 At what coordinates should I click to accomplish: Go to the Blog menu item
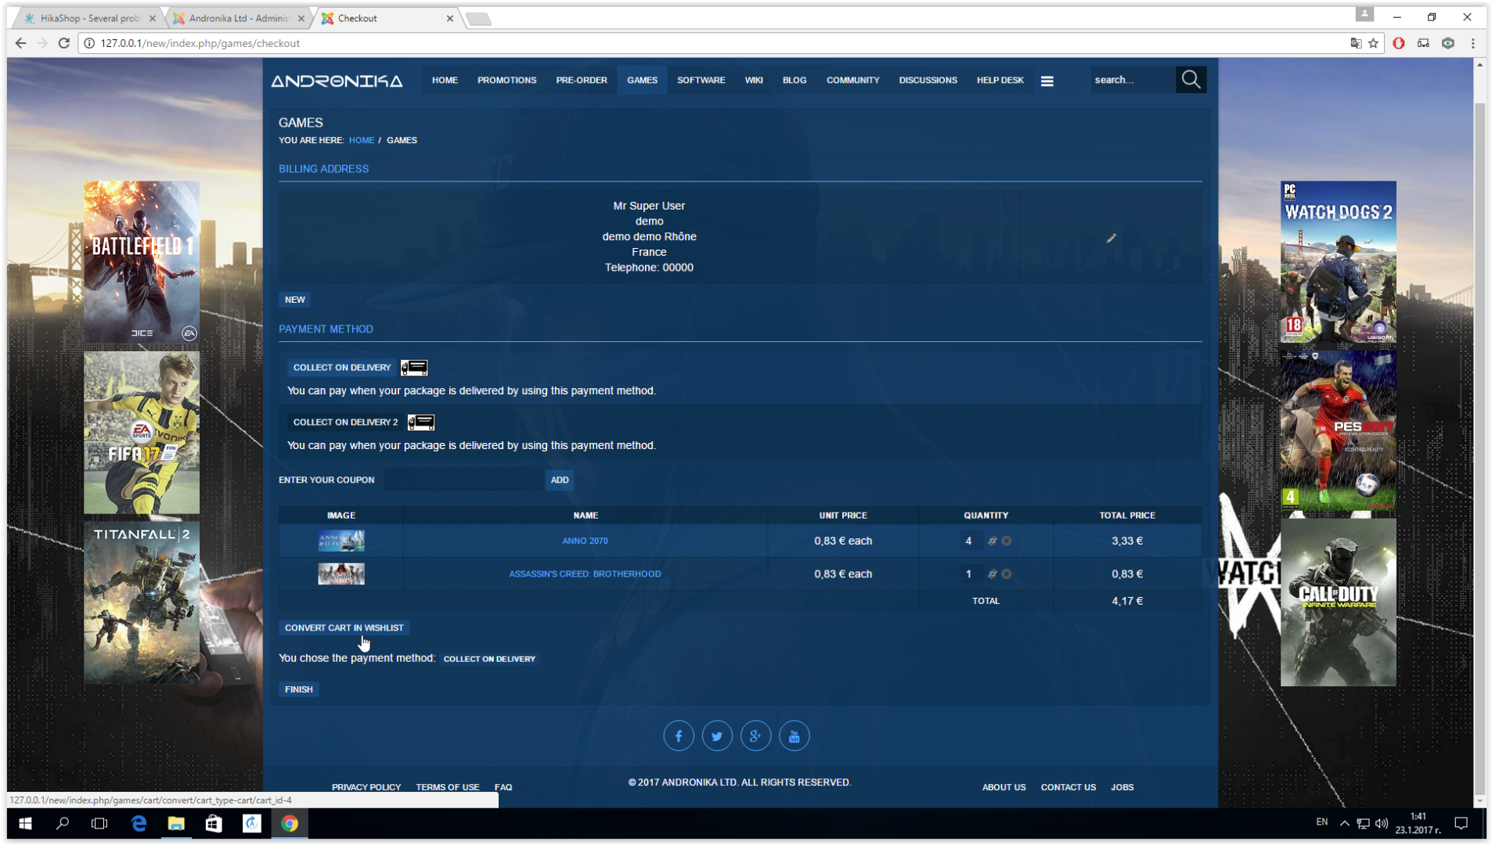[795, 81]
